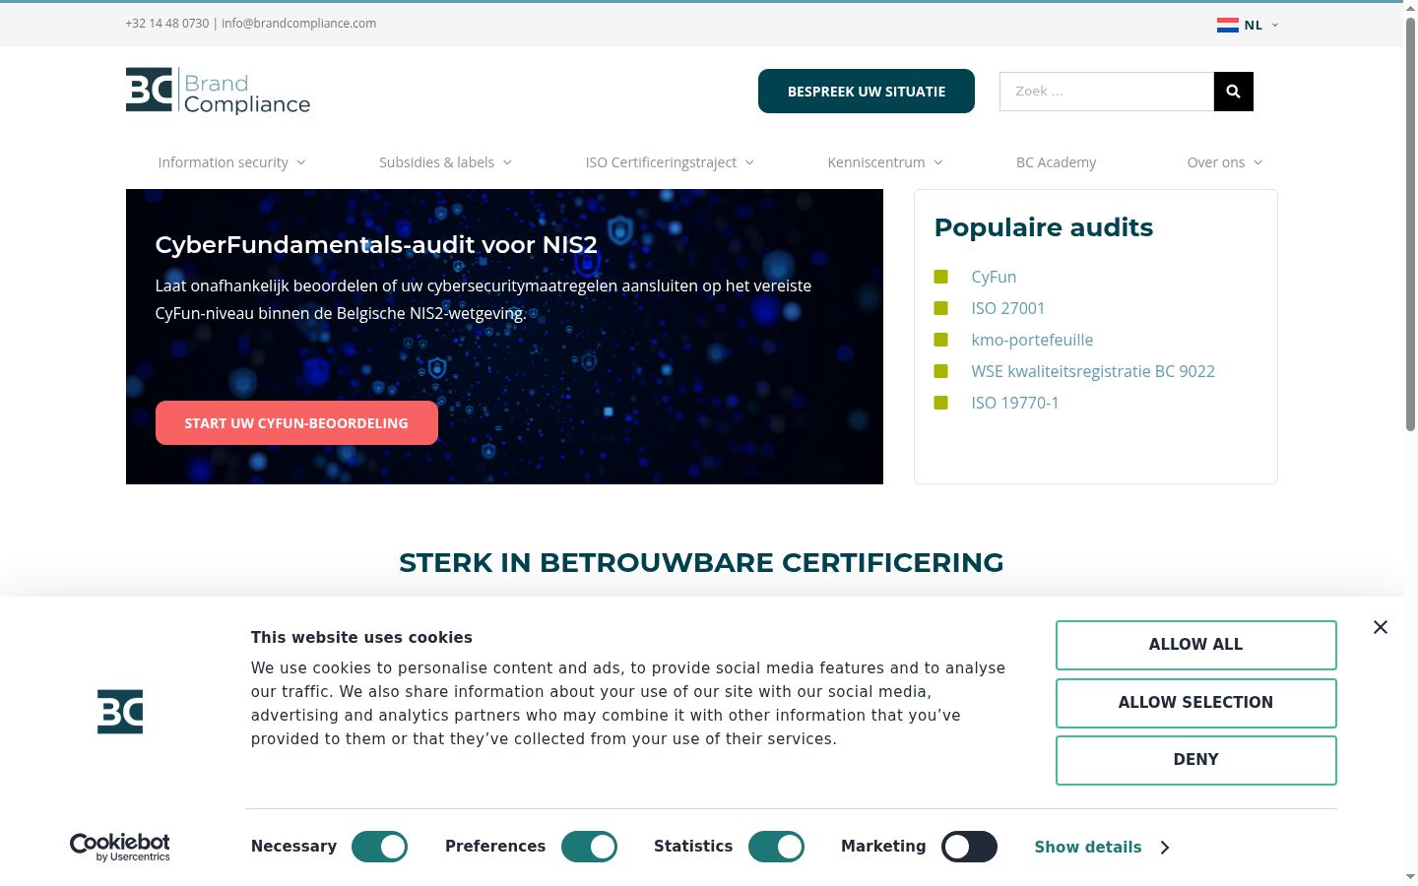The image size is (1418, 886).
Task: Open the kmo-portefeuille link
Action: click(1032, 340)
